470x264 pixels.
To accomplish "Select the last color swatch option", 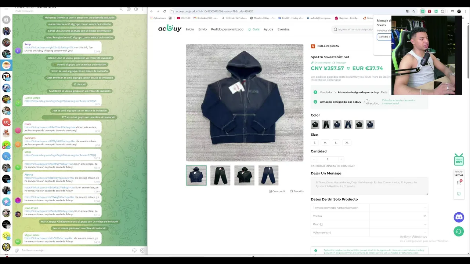I will (370, 125).
